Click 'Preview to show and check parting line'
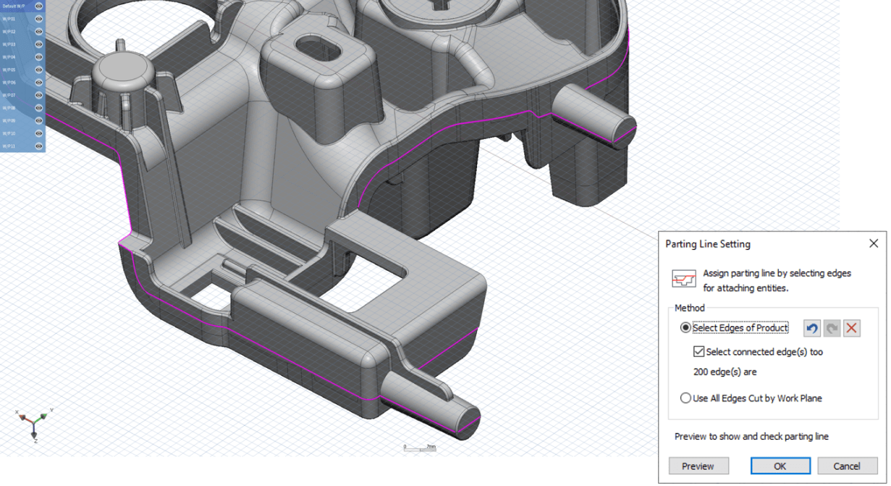Screen dimensions: 891x486 (751, 437)
